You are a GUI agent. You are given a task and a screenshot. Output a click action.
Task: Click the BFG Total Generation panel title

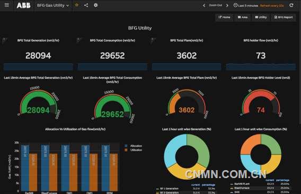pos(38,40)
